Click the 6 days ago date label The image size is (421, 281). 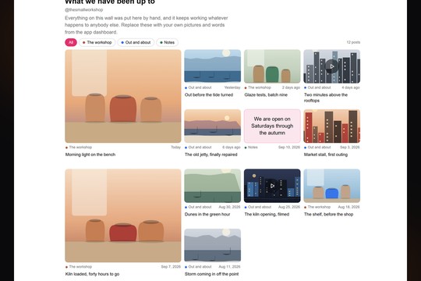click(232, 148)
